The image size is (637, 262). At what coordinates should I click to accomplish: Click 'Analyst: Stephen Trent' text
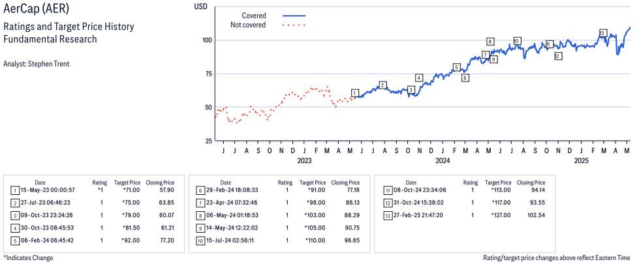coord(36,64)
